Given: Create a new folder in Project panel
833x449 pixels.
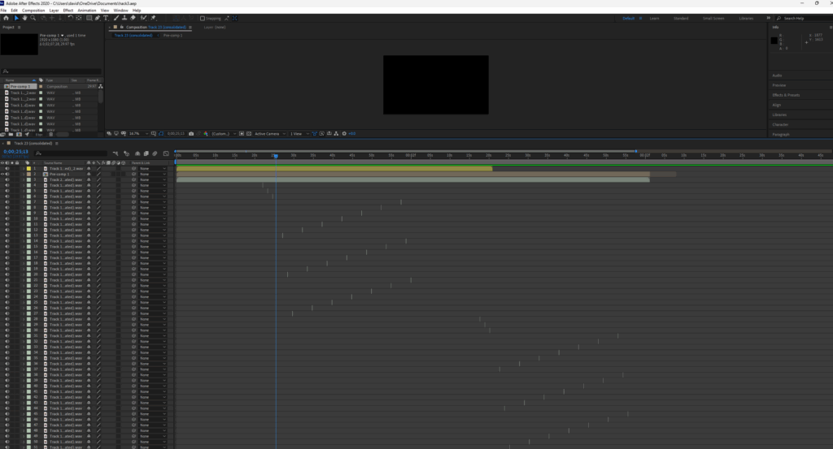Looking at the screenshot, I should (11, 134).
